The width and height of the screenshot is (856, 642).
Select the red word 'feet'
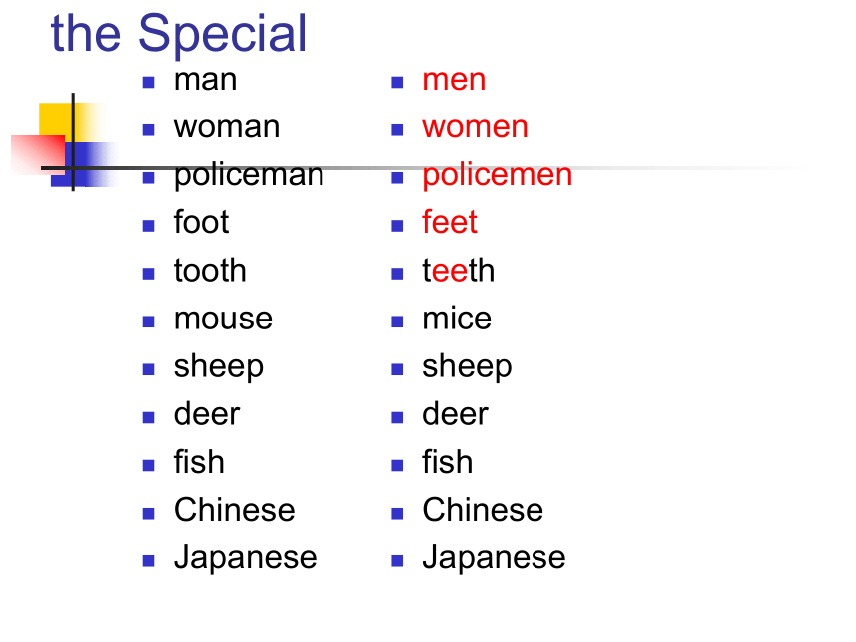pyautogui.click(x=450, y=222)
